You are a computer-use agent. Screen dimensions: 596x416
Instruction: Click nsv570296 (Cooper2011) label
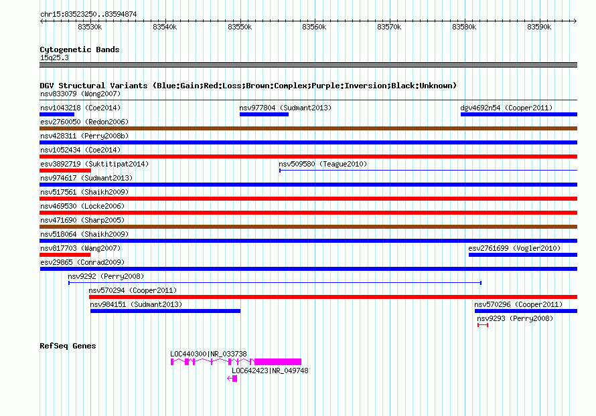(x=518, y=304)
